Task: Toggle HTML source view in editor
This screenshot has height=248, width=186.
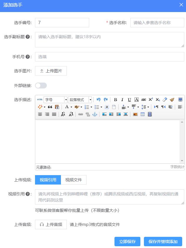Action: click(x=40, y=100)
